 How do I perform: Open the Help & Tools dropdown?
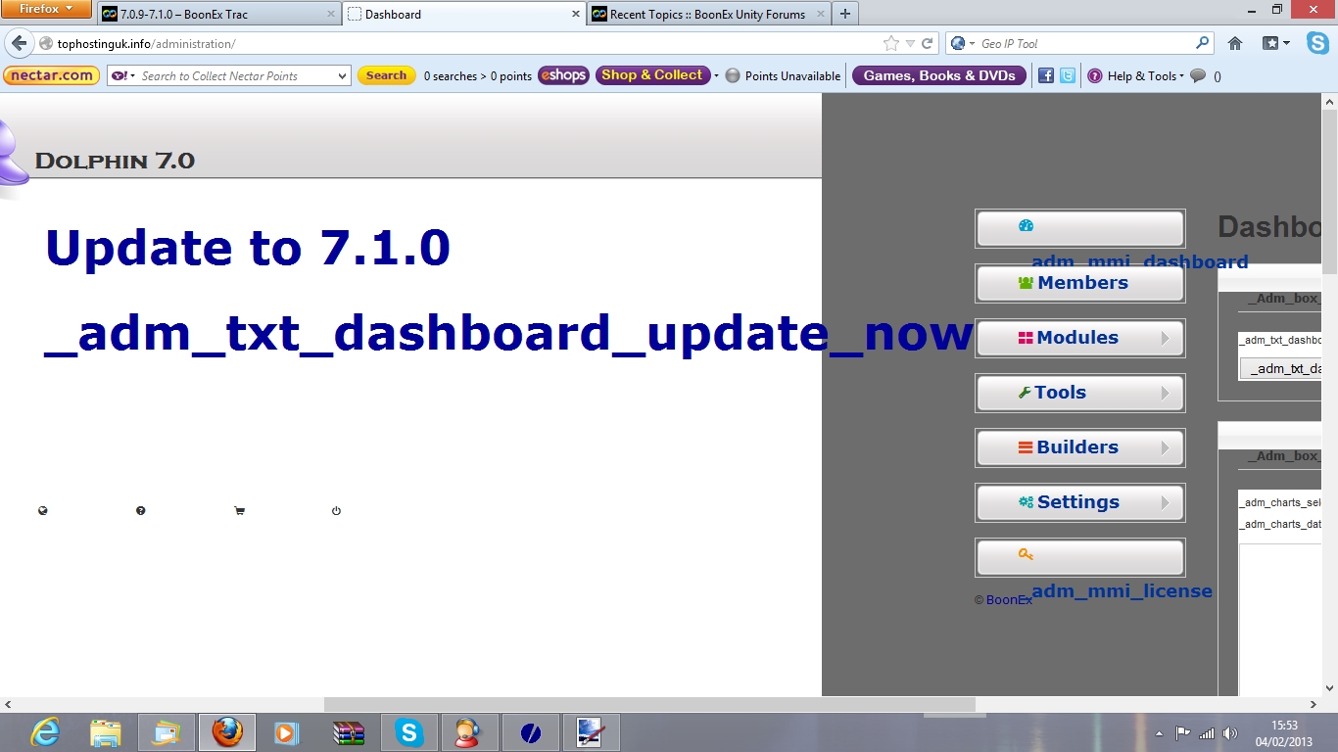[x=1136, y=75]
